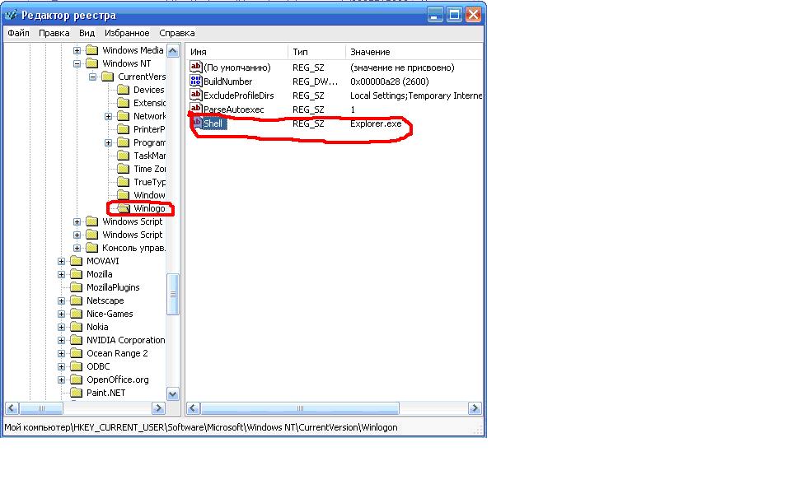791x503 pixels.
Task: Open the Файл menu
Action: 19,33
